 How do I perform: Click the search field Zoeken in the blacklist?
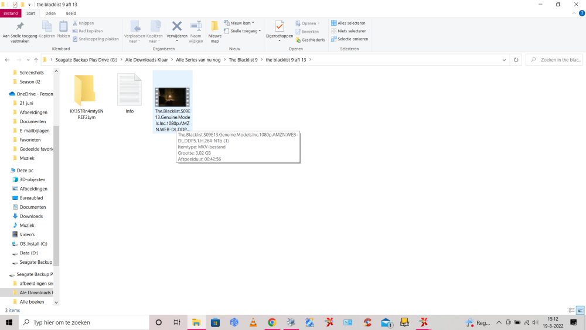pyautogui.click(x=557, y=60)
